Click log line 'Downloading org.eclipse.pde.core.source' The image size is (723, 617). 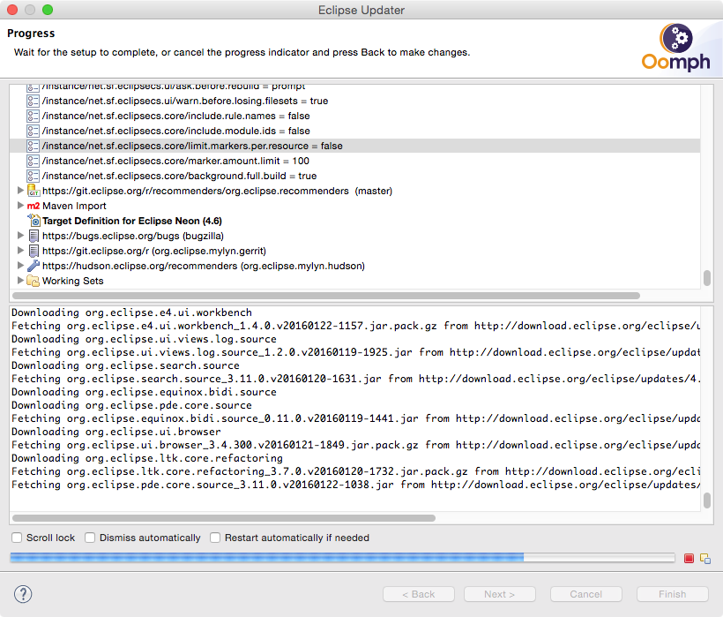pyautogui.click(x=131, y=405)
